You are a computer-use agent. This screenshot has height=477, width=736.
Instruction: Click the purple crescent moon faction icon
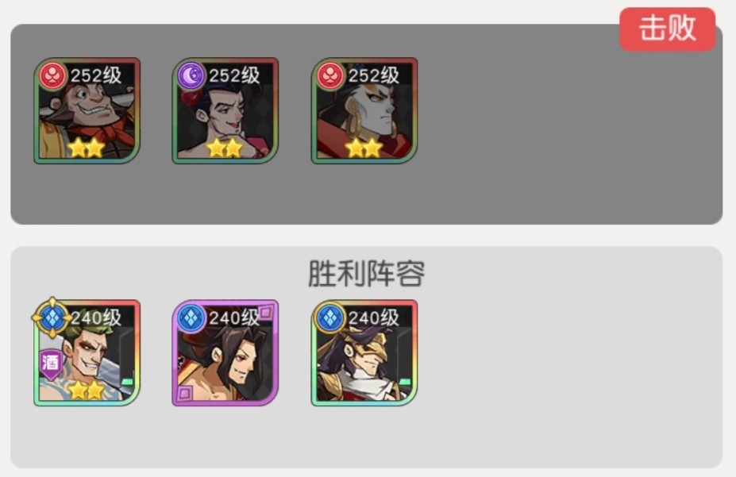[x=191, y=75]
